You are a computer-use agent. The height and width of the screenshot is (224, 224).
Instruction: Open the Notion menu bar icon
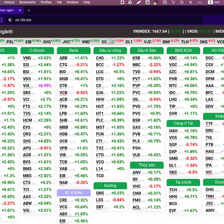[165, 2]
